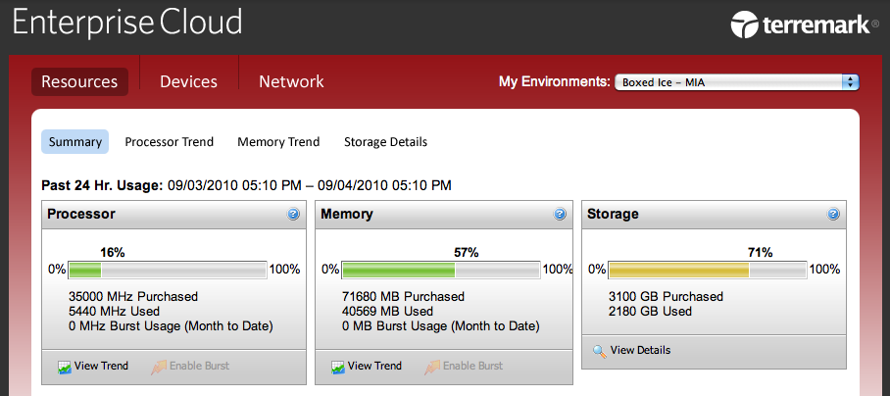This screenshot has width=890, height=396.
Task: Open the Memory Trend sub-tab
Action: (278, 142)
